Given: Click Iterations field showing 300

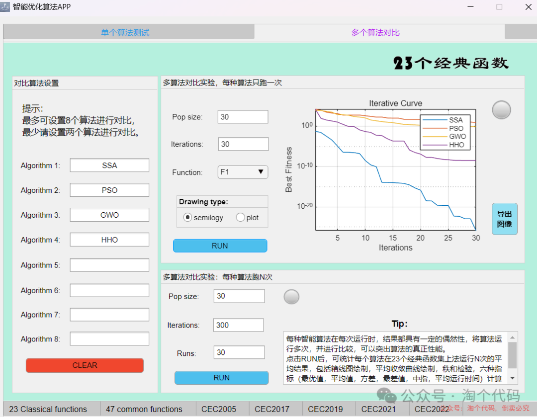Looking at the screenshot, I should click(x=238, y=325).
